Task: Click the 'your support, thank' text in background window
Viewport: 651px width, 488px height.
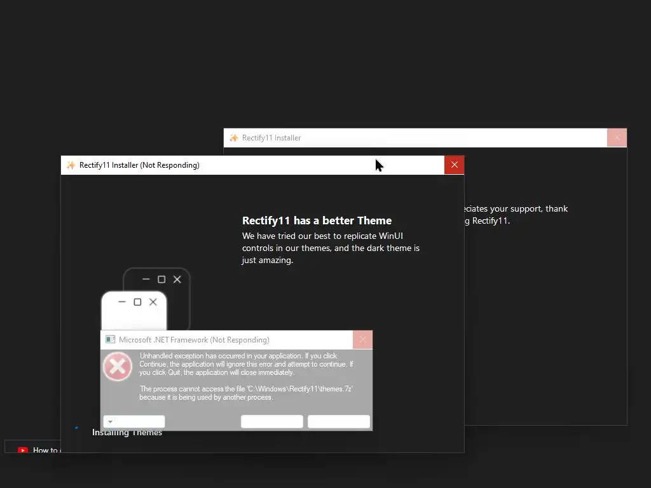Action: click(528, 208)
